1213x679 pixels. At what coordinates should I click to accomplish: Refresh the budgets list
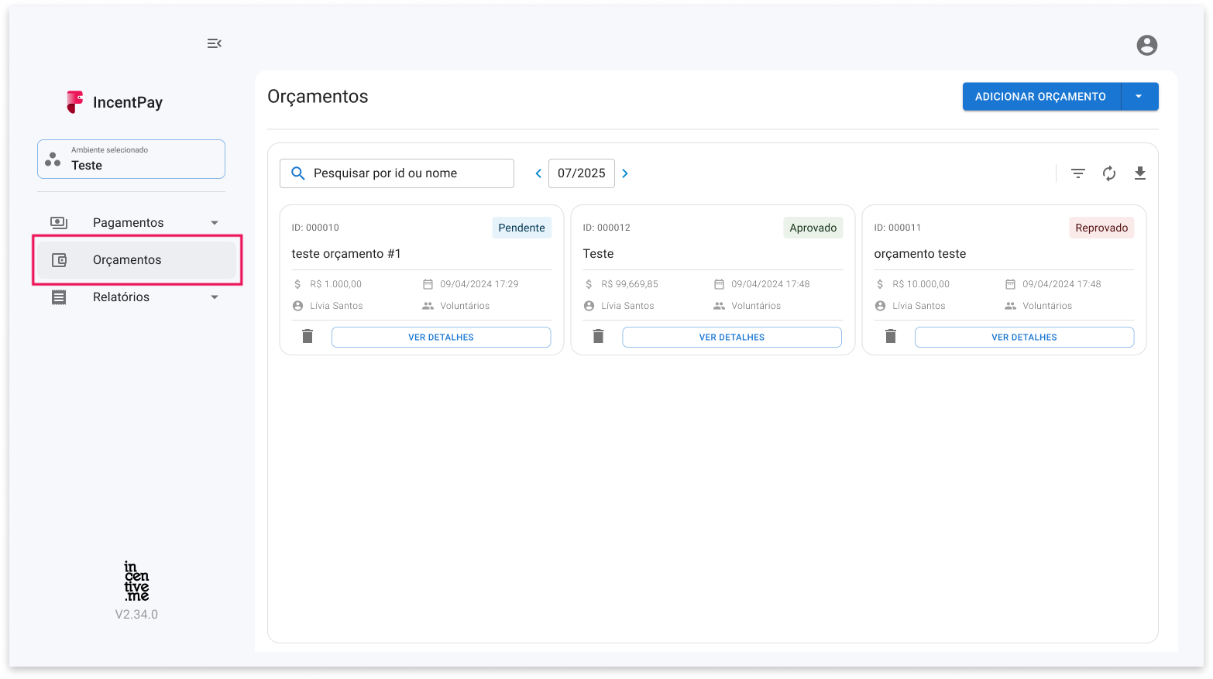1109,173
